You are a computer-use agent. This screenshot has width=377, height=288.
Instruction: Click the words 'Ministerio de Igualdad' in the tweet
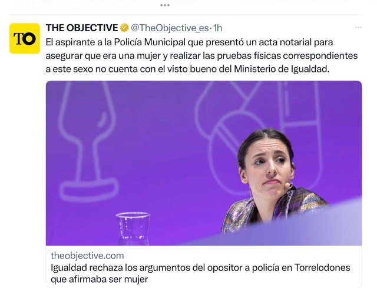pyautogui.click(x=282, y=69)
